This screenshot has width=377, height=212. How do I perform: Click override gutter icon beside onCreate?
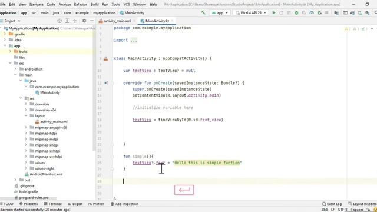tap(106, 83)
